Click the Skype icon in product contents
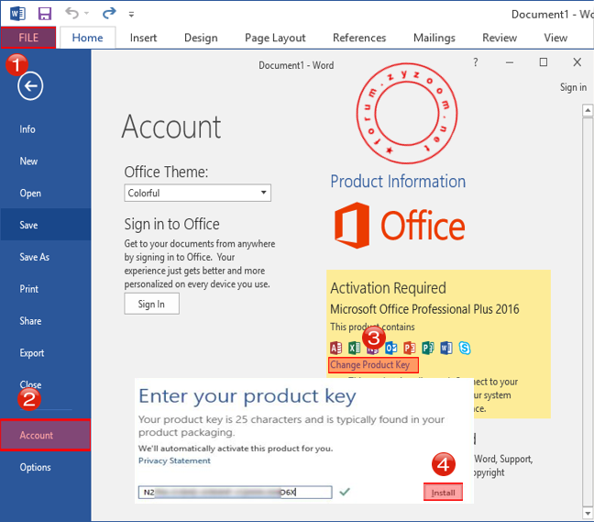Screen dimensions: 594x522 click(x=465, y=348)
